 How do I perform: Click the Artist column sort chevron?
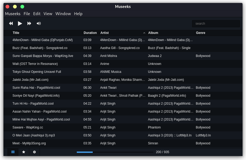[144, 33]
